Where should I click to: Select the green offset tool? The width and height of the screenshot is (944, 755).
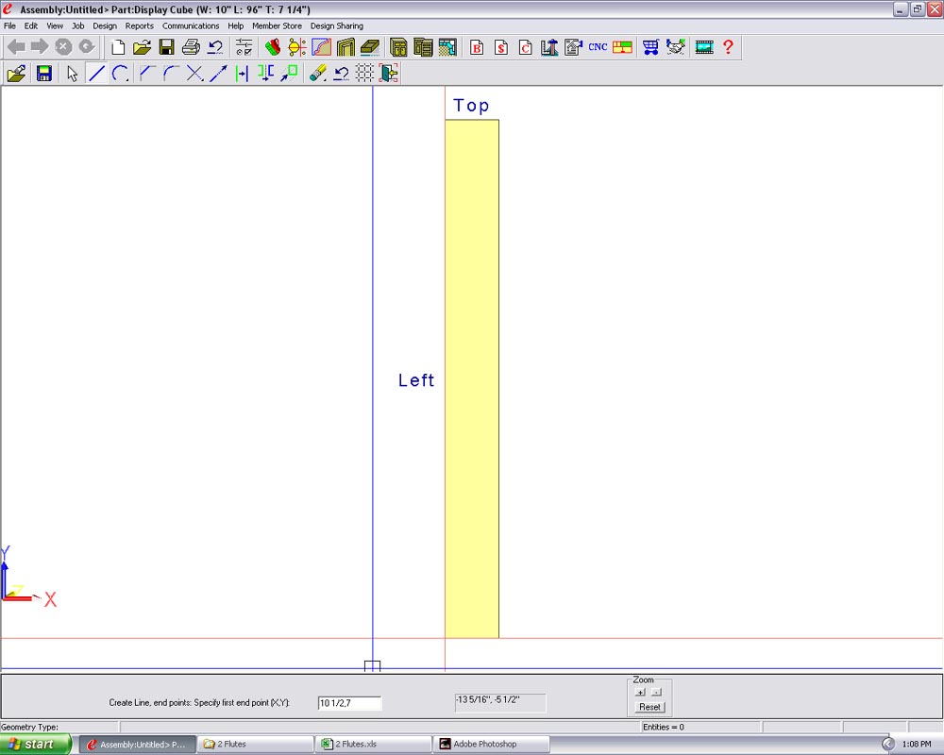242,74
